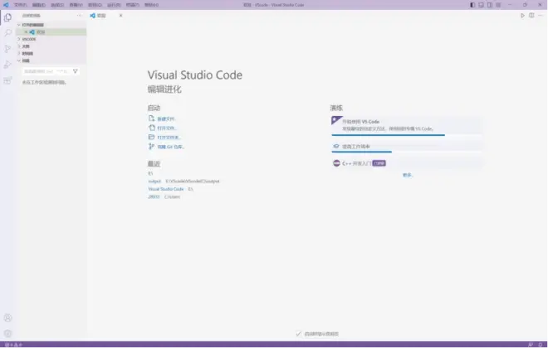The image size is (548, 348).
Task: Open the 文件 (File) menu
Action: 20,5
